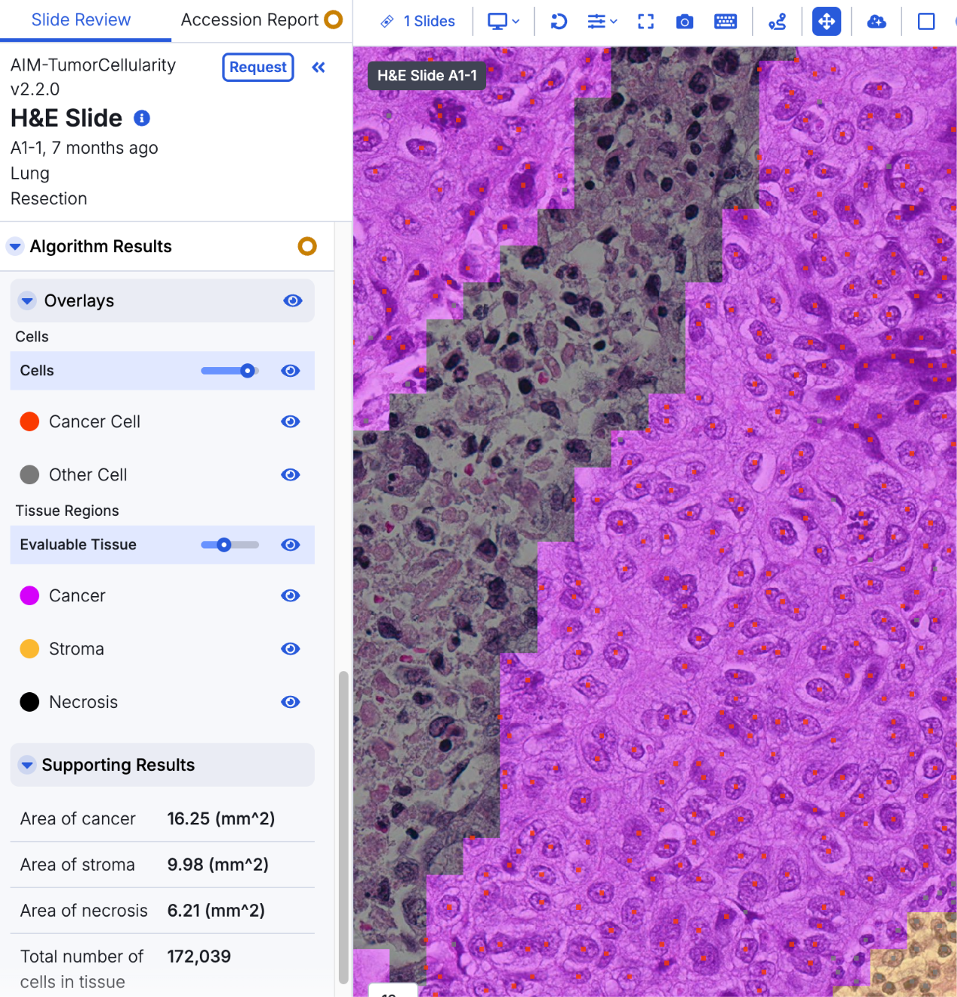Toggle visibility of Necrosis region
This screenshot has height=997, width=957.
[x=291, y=702]
